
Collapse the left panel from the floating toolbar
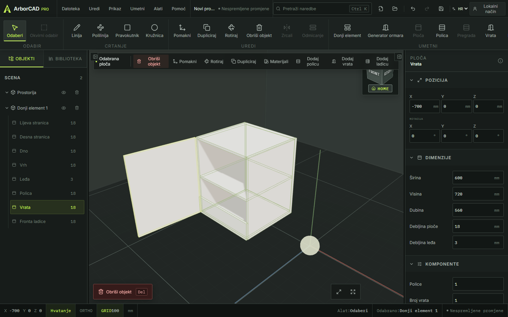(x=95, y=57)
